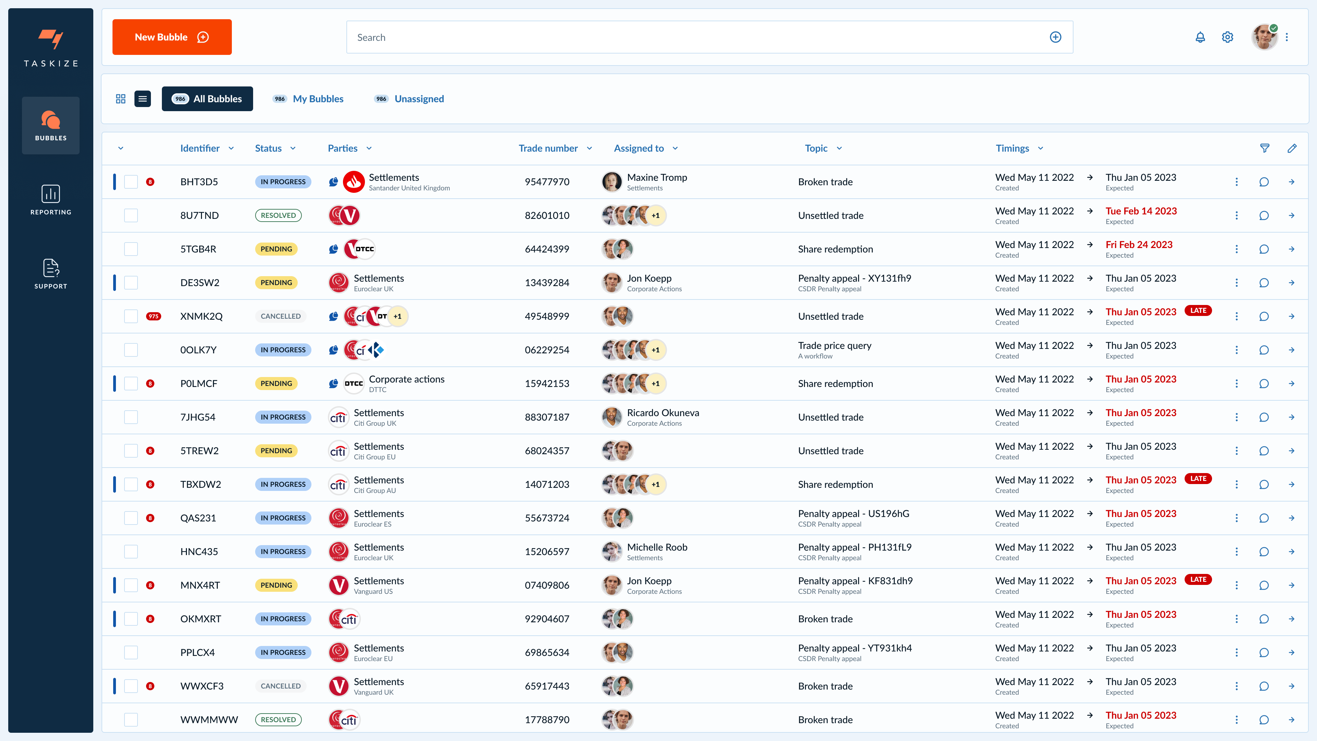Screen dimensions: 1317x741
Task: Open settings gear icon
Action: 1227,37
